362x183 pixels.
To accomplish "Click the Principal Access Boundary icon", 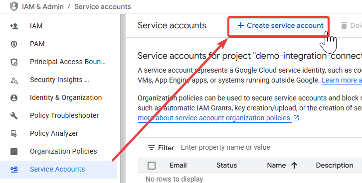I will click(x=14, y=62).
